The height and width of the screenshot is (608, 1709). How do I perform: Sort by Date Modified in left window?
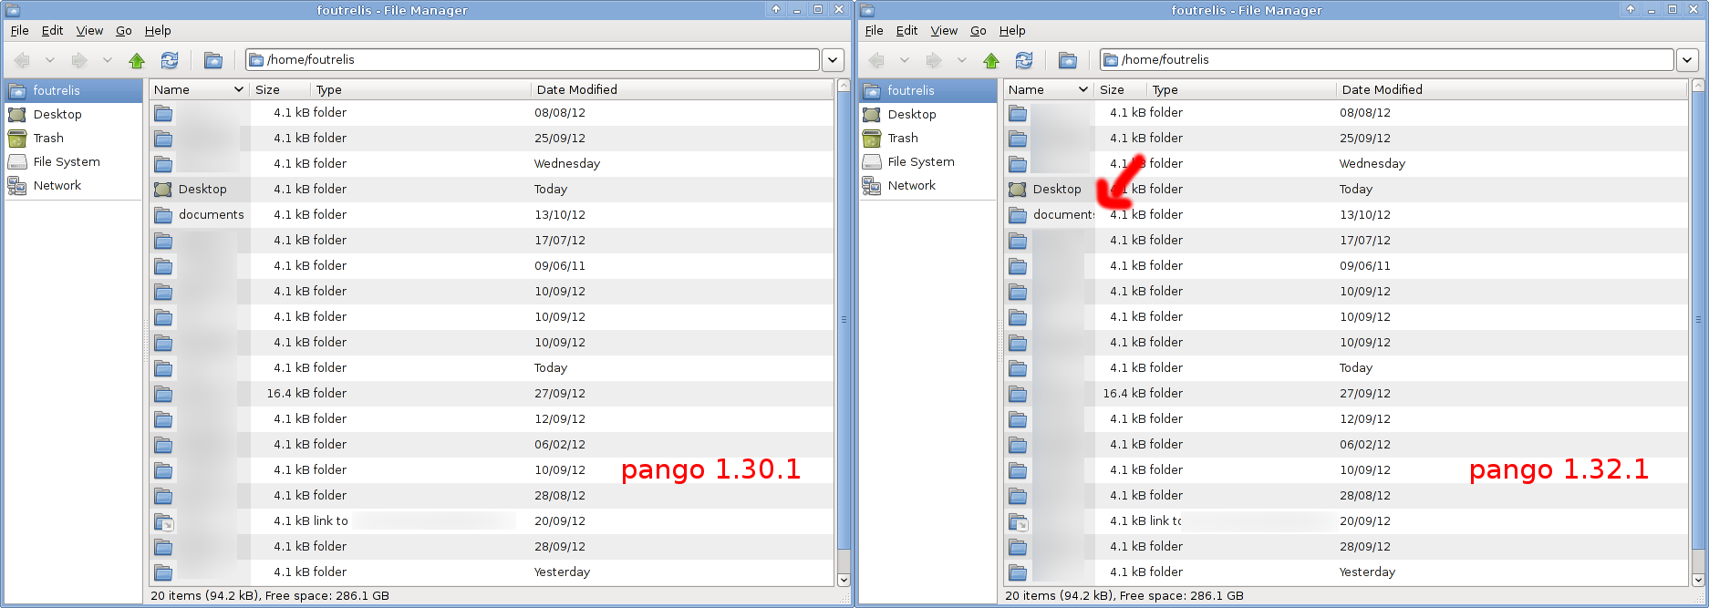coord(576,90)
